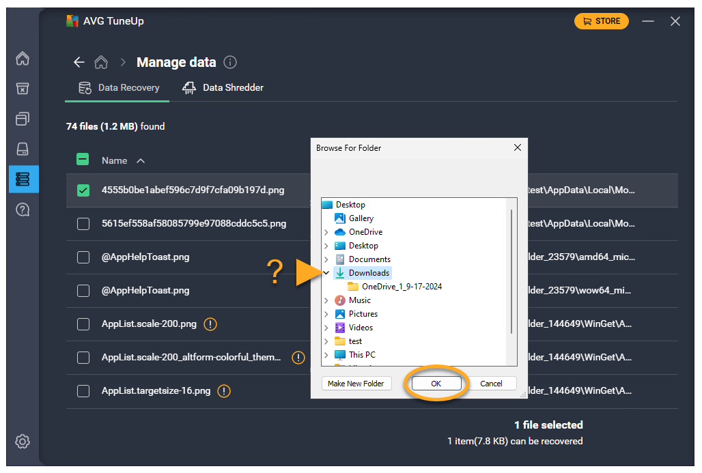Expand the OneDrive folder node
The width and height of the screenshot is (702, 473).
point(327,232)
